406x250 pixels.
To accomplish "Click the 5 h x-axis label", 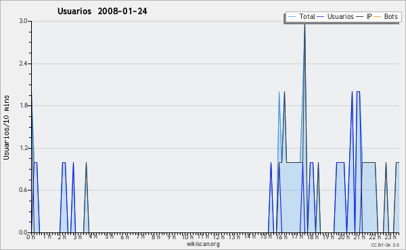I will (109, 236).
